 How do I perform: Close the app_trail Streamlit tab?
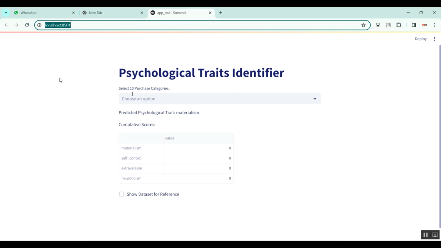[210, 13]
